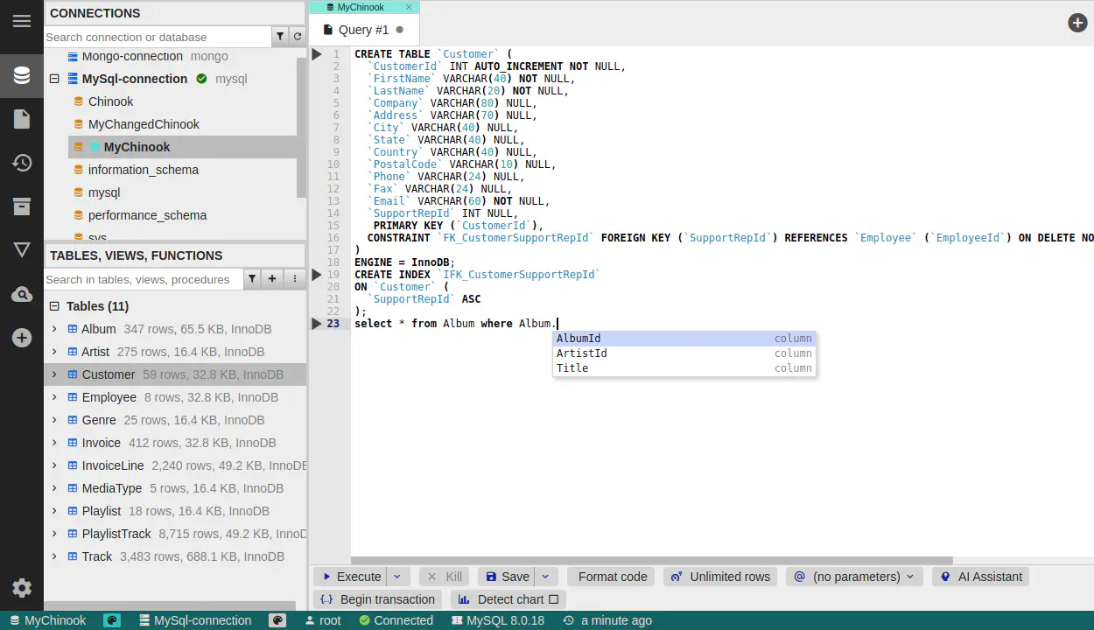Click the new tab plus icon

click(1077, 23)
